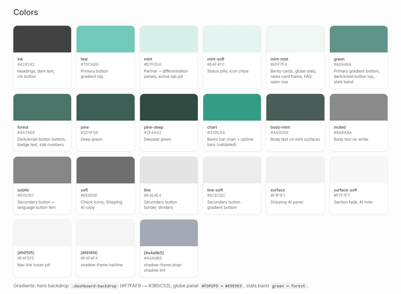Click description 'Status pills, icon chips'

(228, 71)
